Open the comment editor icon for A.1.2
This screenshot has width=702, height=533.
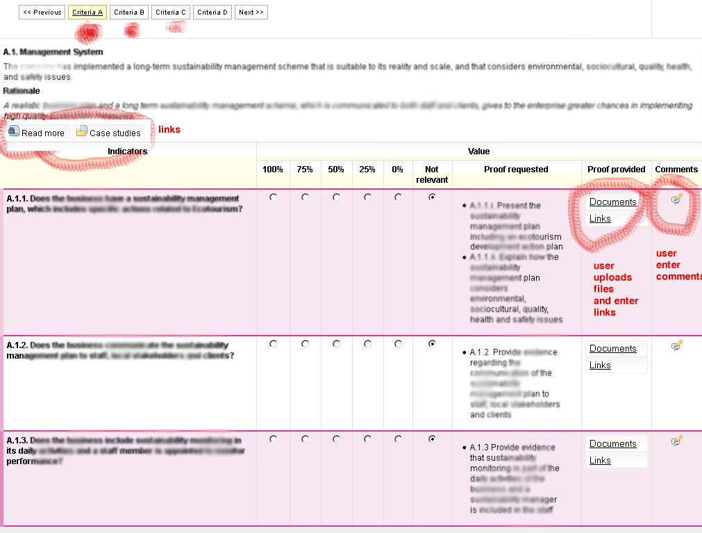coord(676,345)
